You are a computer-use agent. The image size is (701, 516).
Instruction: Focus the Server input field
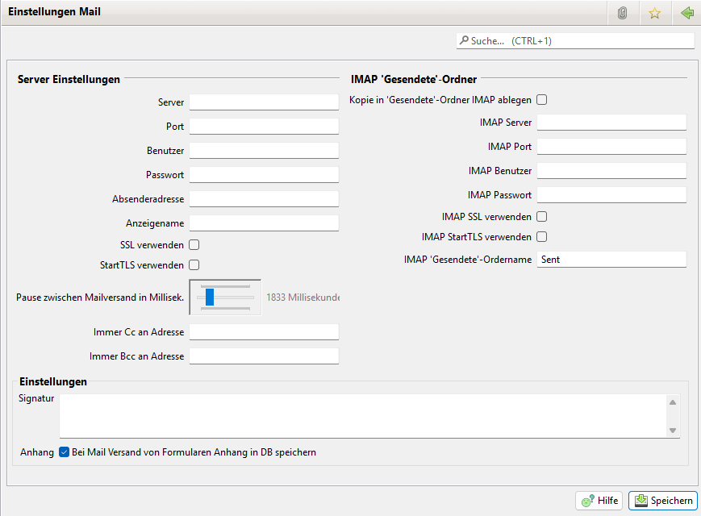click(x=264, y=102)
